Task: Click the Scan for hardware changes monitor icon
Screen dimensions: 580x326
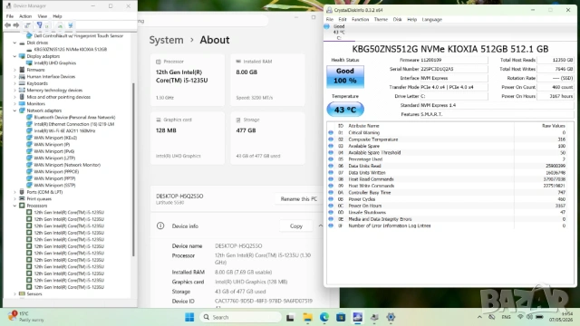Action: coord(60,25)
